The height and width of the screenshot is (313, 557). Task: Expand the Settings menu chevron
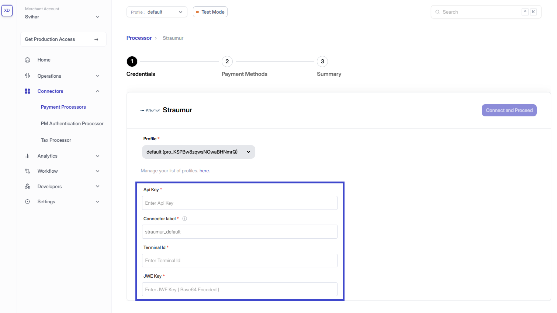pos(98,202)
